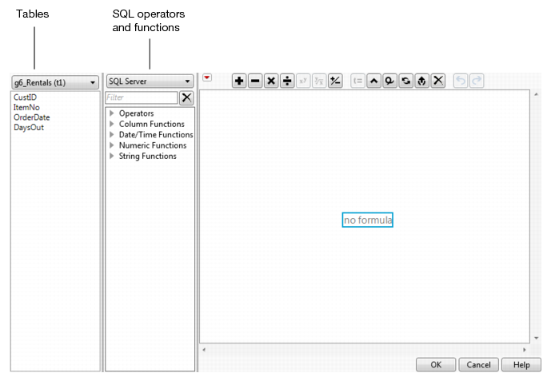
Task: Click the root operator button
Action: 319,81
